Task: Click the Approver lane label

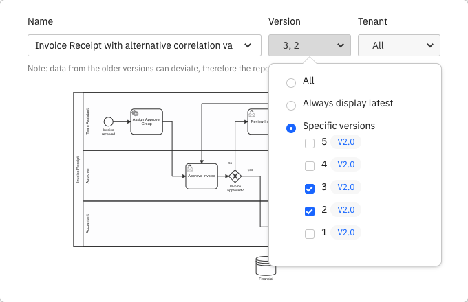Action: tap(87, 175)
